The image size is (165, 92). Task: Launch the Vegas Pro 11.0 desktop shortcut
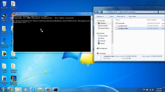pos(4,18)
